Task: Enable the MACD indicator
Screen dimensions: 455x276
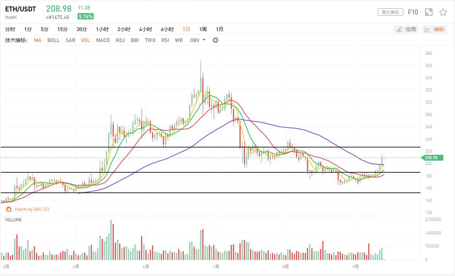Action: pos(103,40)
